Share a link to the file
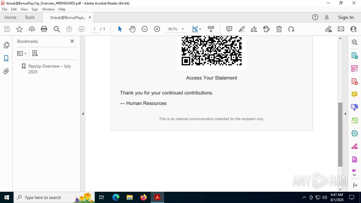The image size is (361, 203). click(x=328, y=29)
